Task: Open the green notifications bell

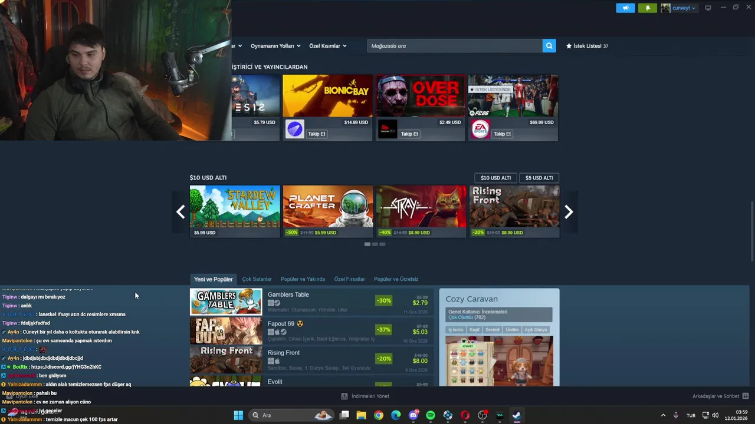Action: point(647,8)
